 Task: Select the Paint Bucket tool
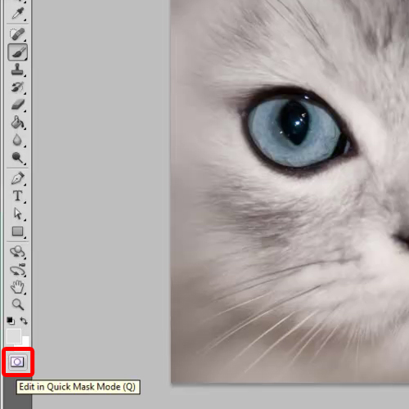(x=18, y=122)
